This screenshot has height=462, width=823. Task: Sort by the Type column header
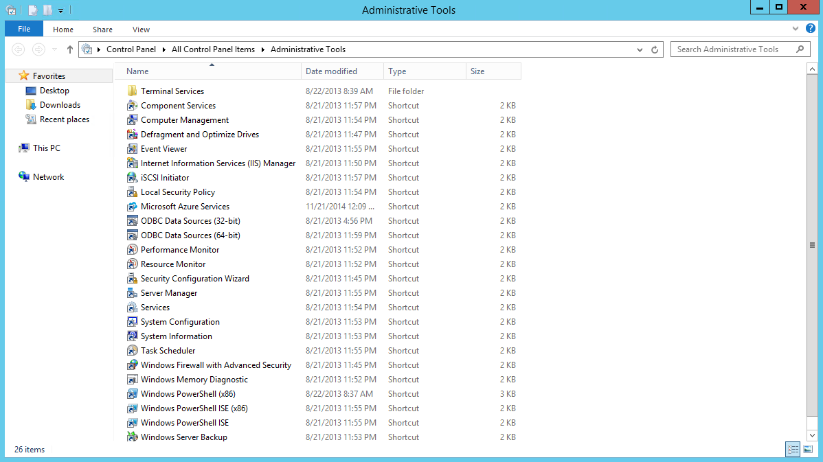(x=425, y=71)
